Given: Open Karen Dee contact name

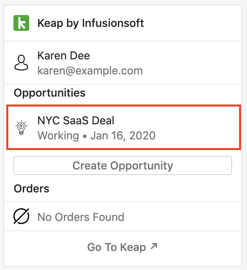Looking at the screenshot, I should tap(64, 55).
